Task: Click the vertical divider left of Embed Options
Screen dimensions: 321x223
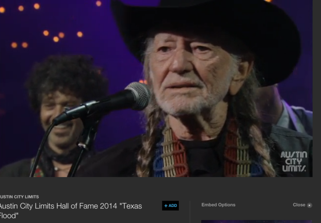Action: pos(190,212)
